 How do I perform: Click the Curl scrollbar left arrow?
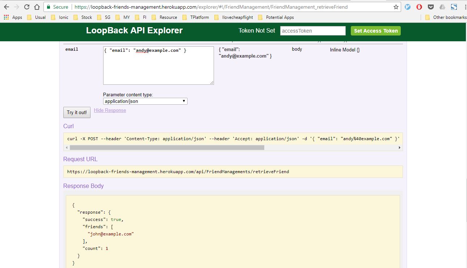tap(66, 147)
